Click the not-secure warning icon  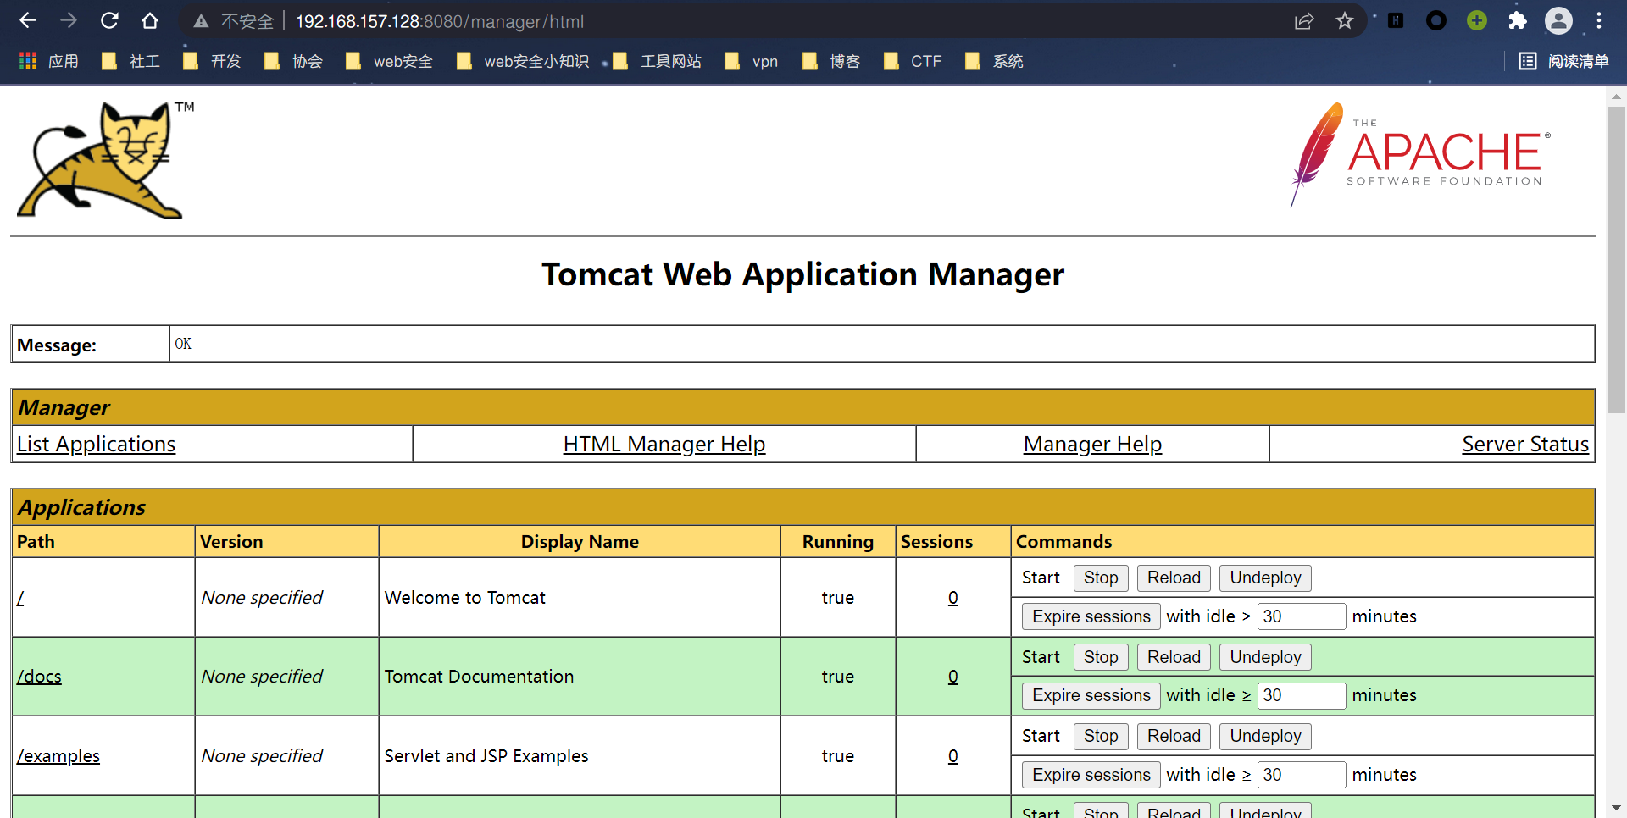[x=201, y=21]
